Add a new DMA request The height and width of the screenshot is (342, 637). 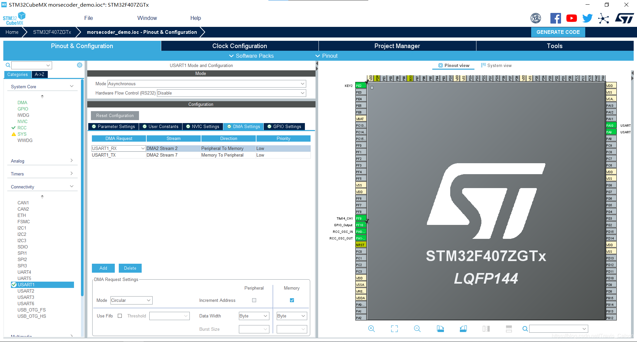click(x=103, y=268)
